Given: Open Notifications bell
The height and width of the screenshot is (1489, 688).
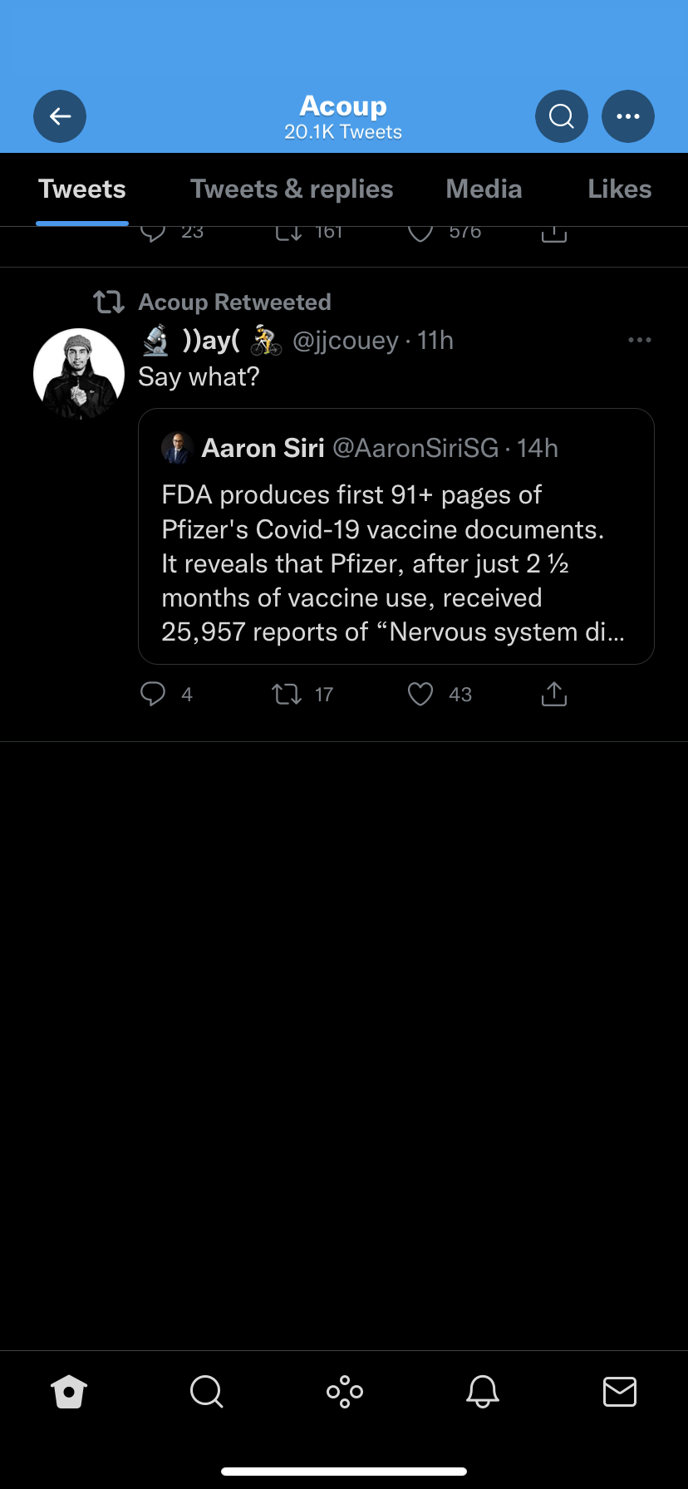Looking at the screenshot, I should 483,1392.
